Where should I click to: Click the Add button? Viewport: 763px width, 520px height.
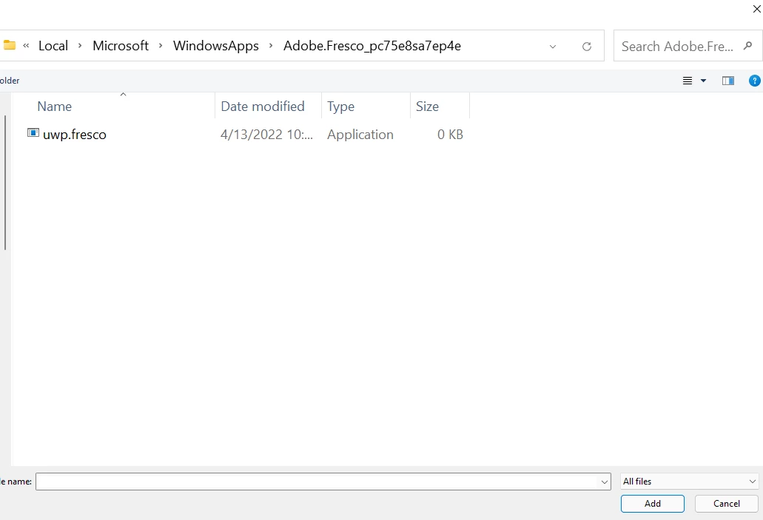(653, 504)
